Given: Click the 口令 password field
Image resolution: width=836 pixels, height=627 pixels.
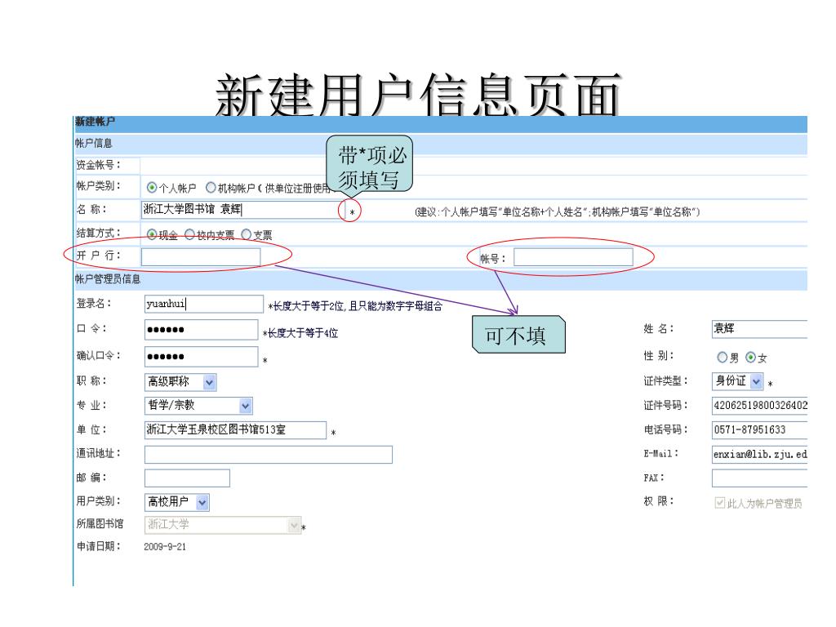Looking at the screenshot, I should [x=201, y=330].
